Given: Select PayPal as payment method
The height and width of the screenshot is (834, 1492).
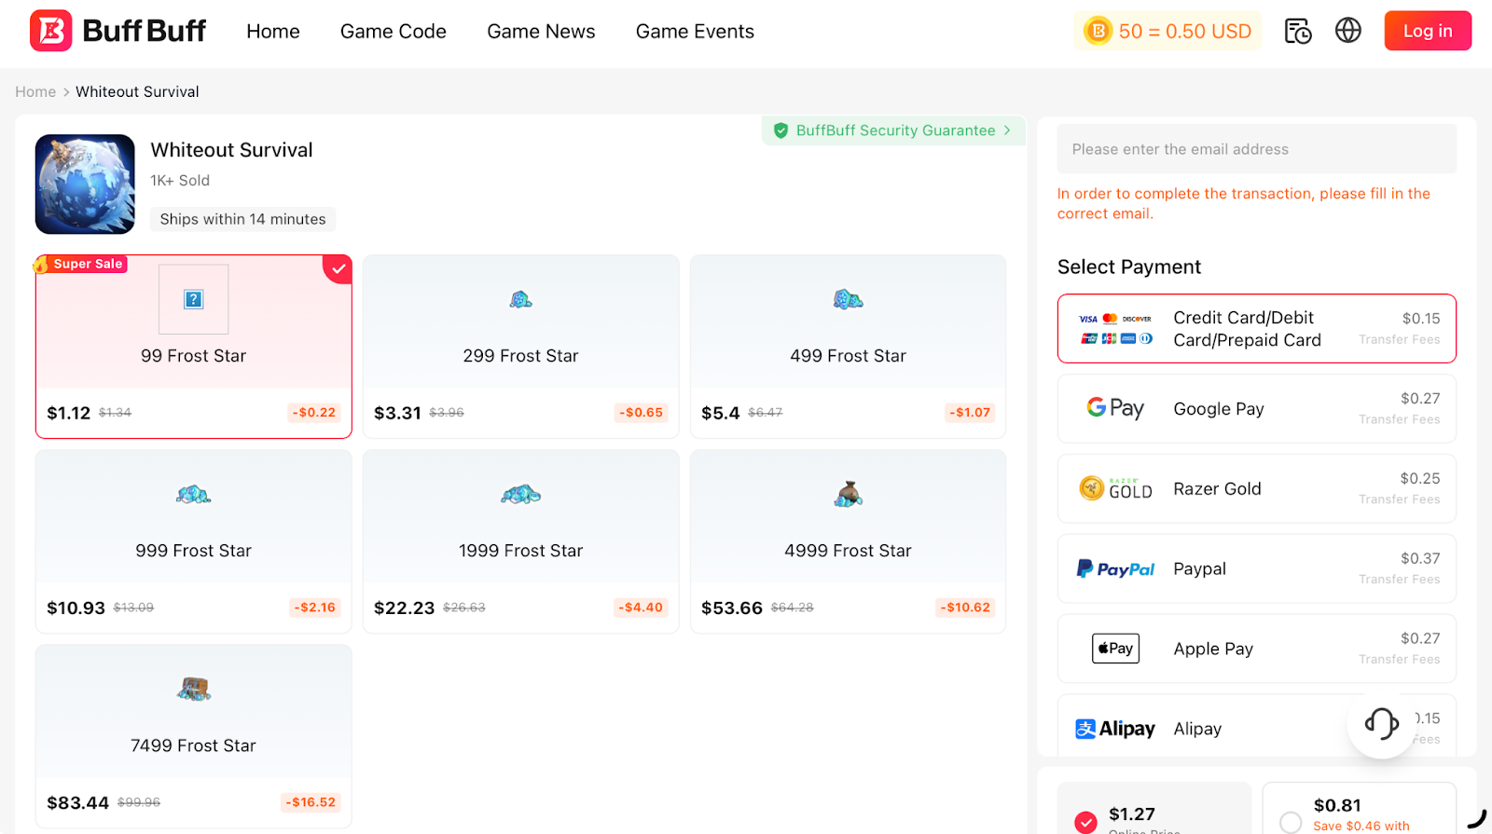Looking at the screenshot, I should [x=1256, y=568].
